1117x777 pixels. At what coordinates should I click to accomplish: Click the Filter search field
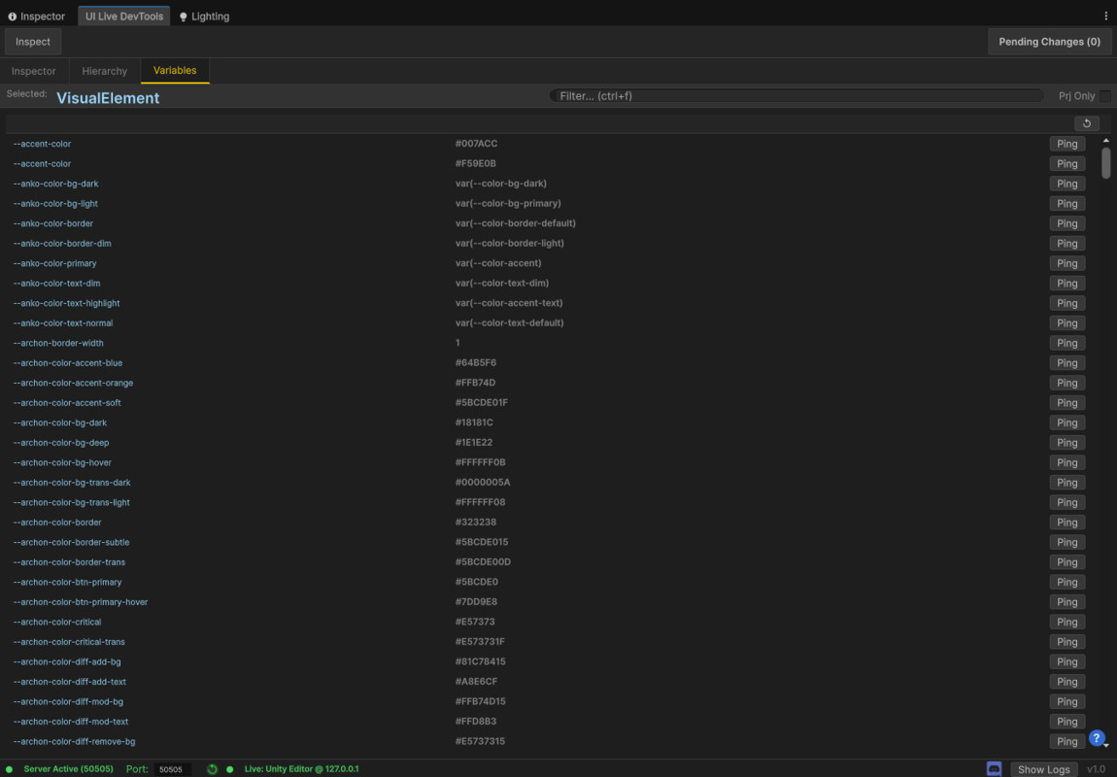pos(796,95)
